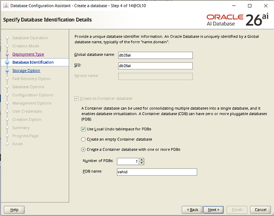Screen dimensions: 274x216
Task: Select Database Identification in step list
Action: pyautogui.click(x=33, y=62)
